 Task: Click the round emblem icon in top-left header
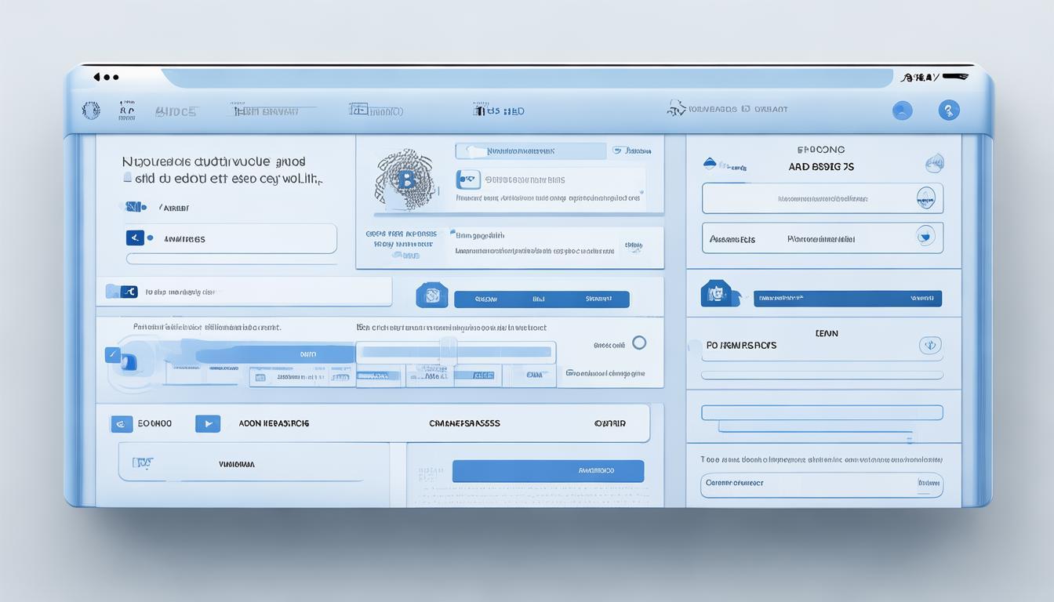click(91, 111)
